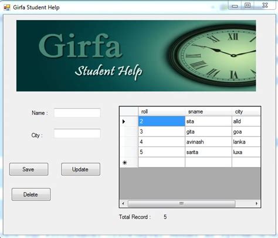Focus the City text field
This screenshot has width=278, height=238.
coord(77,134)
